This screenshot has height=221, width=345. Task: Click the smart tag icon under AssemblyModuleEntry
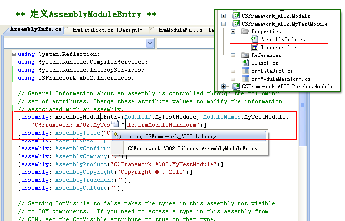[116, 125]
